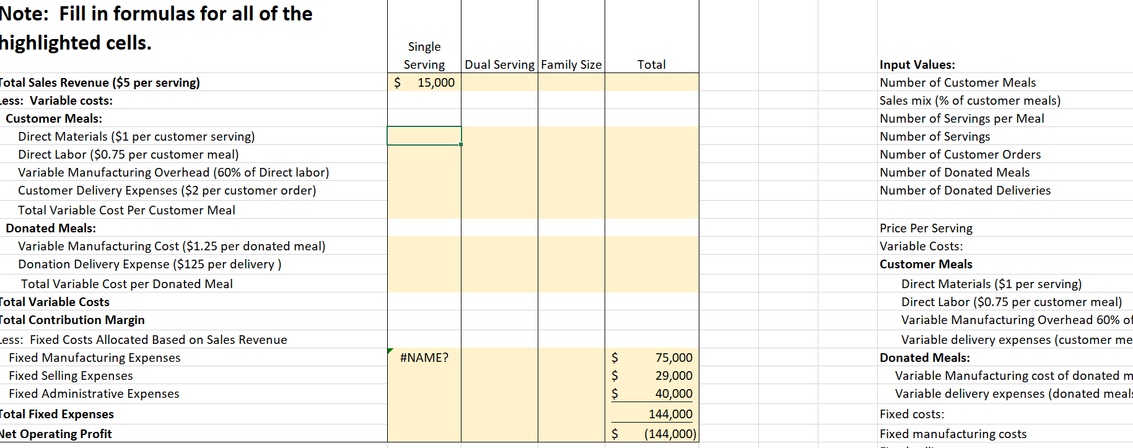
Task: Select Donation Delivery Expense ($125 per delivery)
Action: pyautogui.click(x=150, y=264)
